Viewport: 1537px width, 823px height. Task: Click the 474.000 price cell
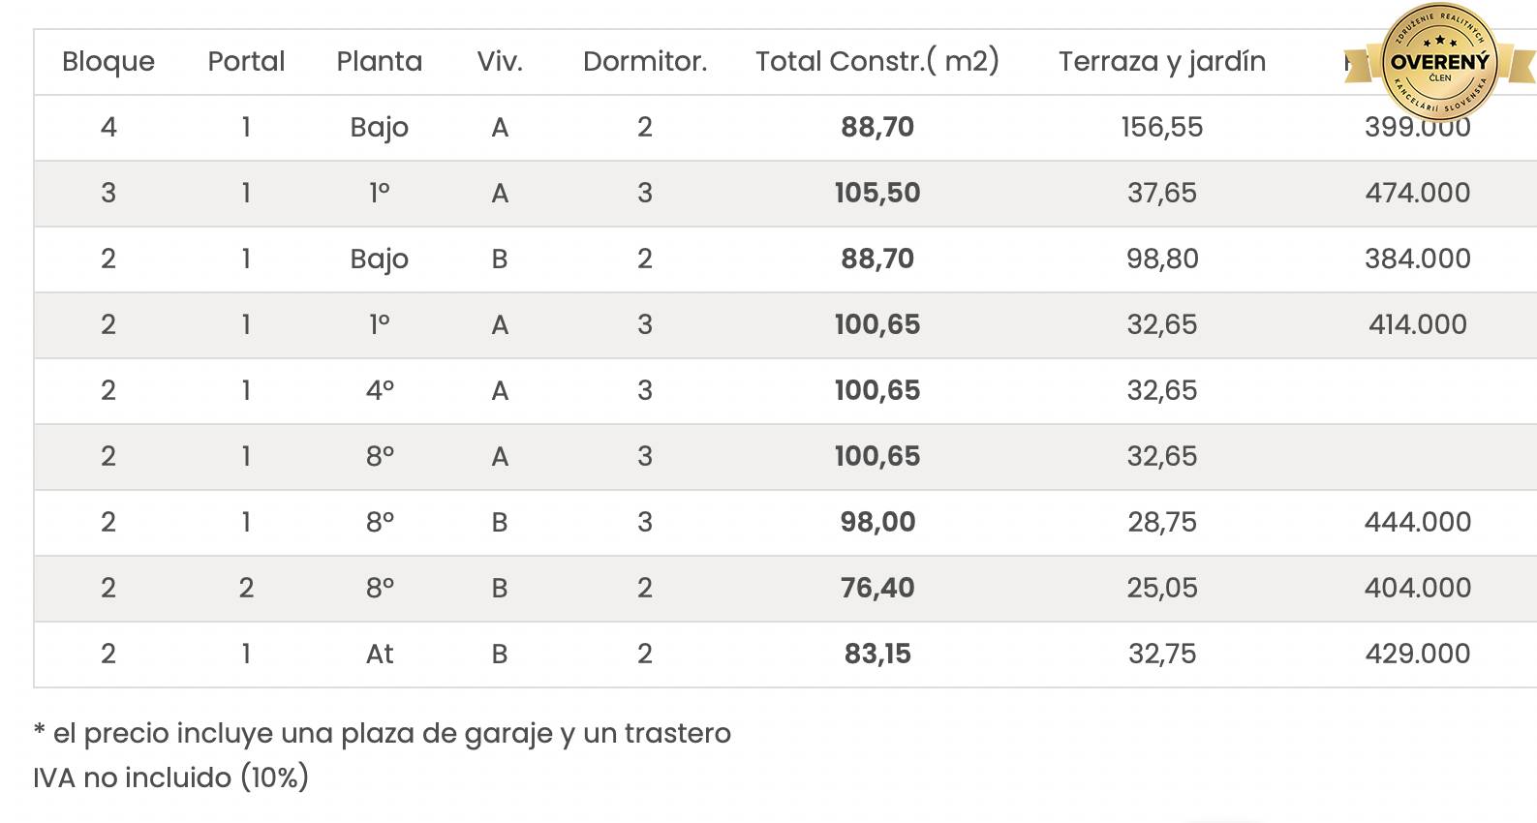[1417, 193]
